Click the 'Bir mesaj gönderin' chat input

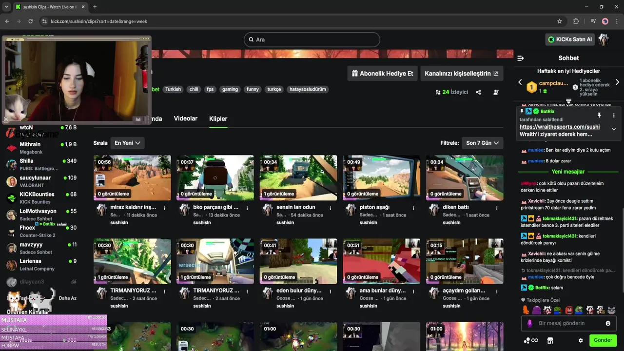coord(568,323)
